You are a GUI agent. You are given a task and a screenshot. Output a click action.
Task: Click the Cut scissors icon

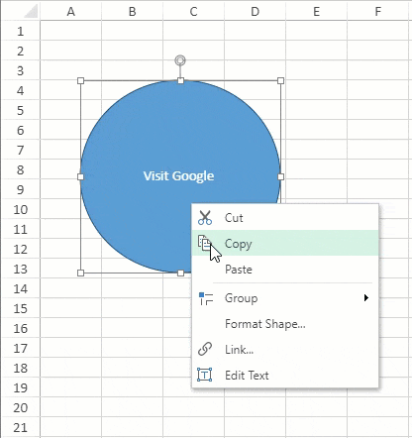pyautogui.click(x=205, y=218)
